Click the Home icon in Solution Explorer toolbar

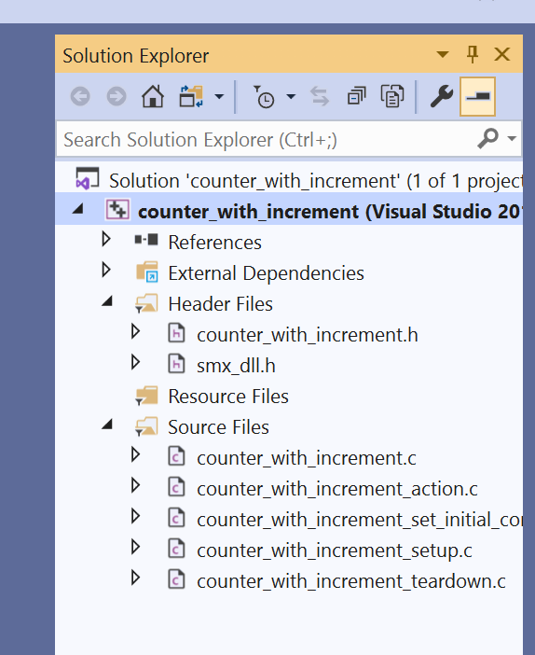coord(153,96)
